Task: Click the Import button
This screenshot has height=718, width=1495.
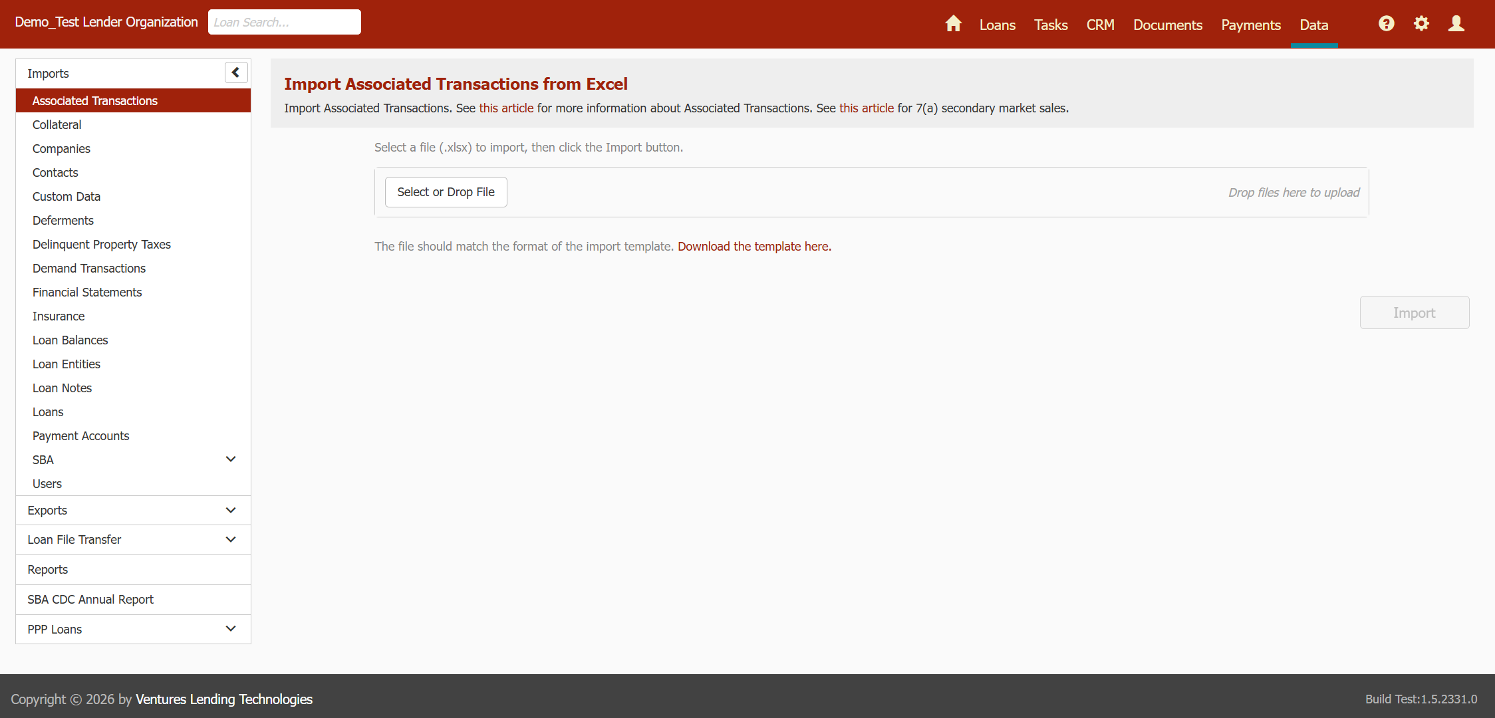Action: click(x=1414, y=312)
